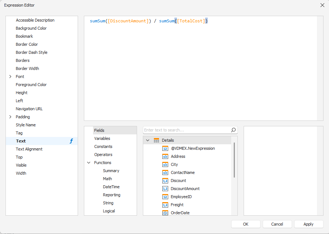The height and width of the screenshot is (234, 329).
Task: Click the date-time icon next to OrderDate
Action: (165, 213)
